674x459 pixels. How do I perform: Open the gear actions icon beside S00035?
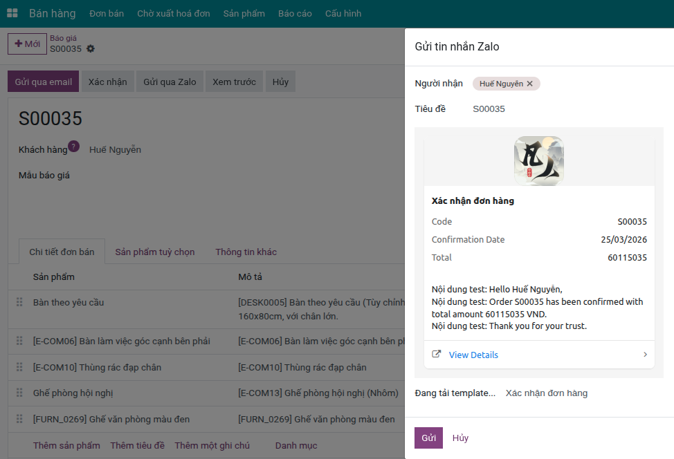(90, 48)
